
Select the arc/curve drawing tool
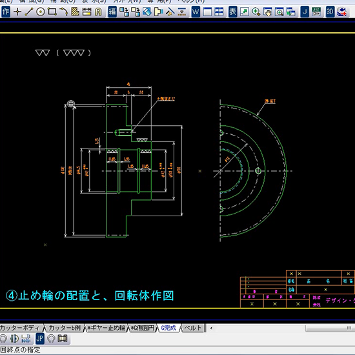[x=64, y=12]
